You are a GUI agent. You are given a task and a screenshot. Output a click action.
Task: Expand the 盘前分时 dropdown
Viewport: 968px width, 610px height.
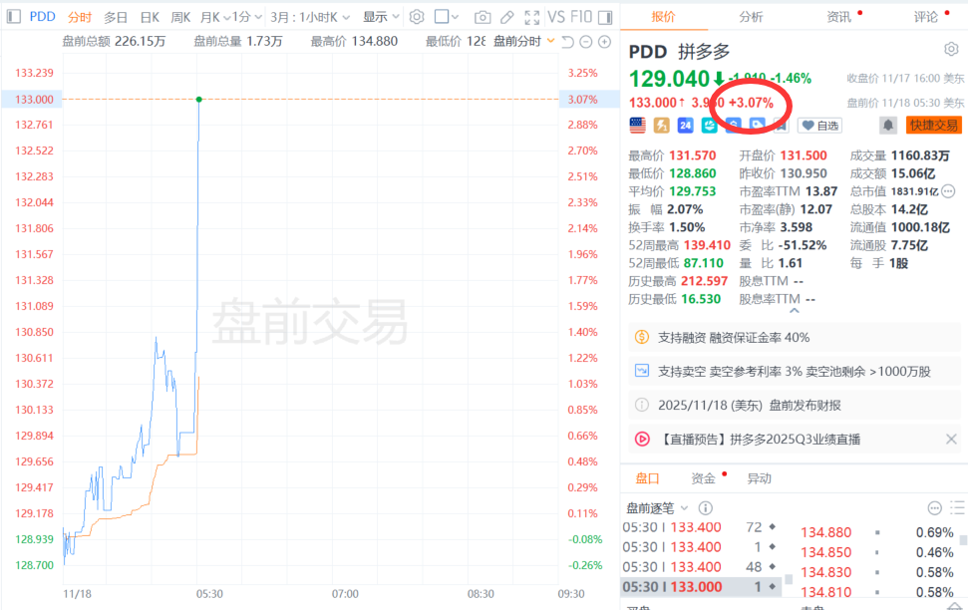[523, 41]
